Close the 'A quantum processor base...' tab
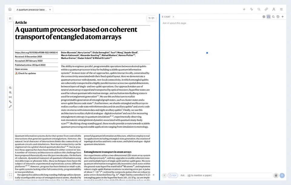This screenshot has height=185, width=291. pos(50,10)
